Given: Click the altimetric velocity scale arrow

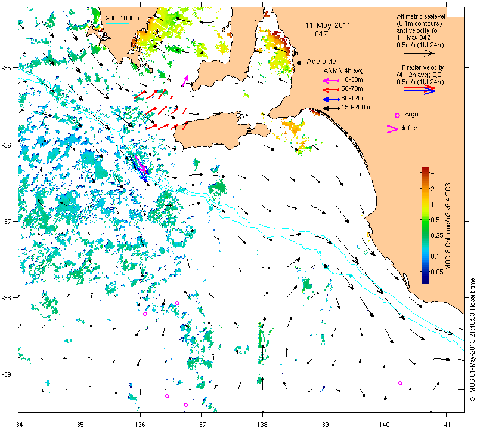Looking at the screenshot, I should click(x=419, y=53).
